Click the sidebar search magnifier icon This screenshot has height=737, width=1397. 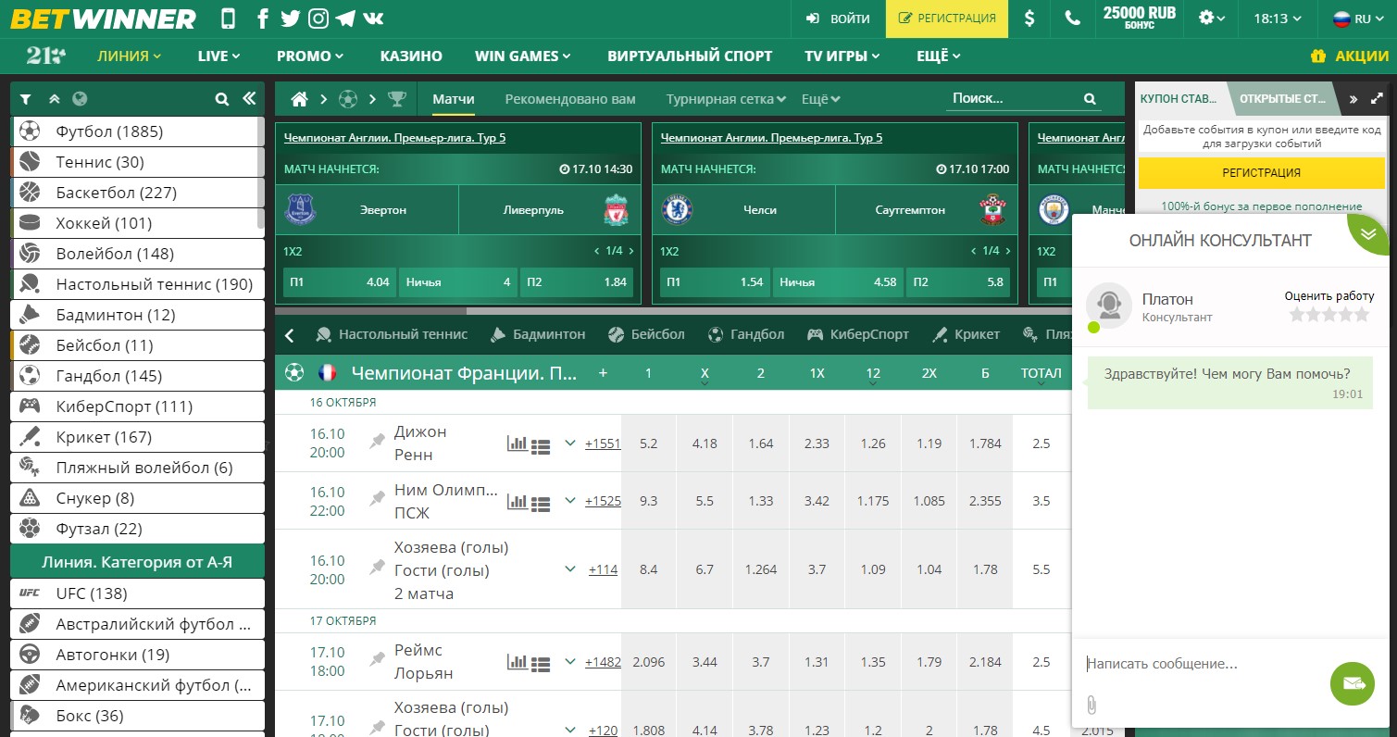(221, 99)
